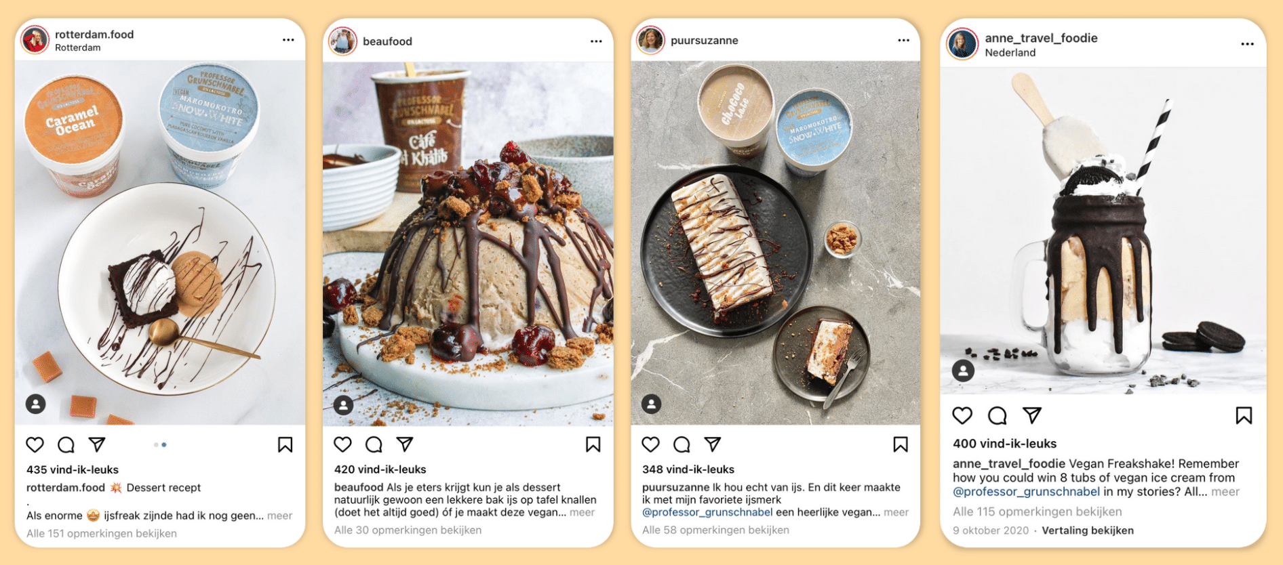Bookmark the puursuzanne post
The width and height of the screenshot is (1283, 565).
pyautogui.click(x=901, y=444)
